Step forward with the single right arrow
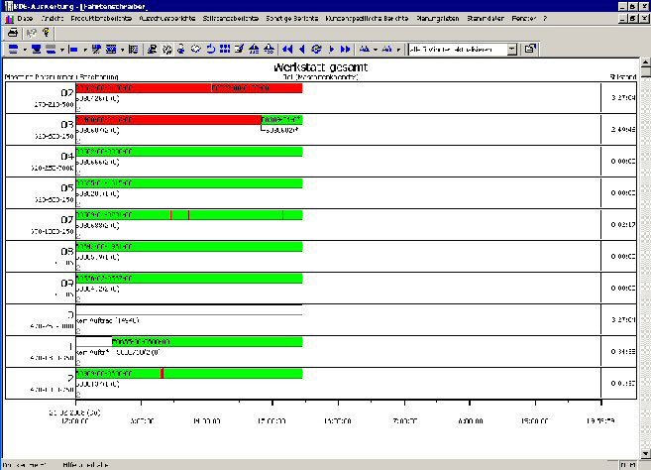The height and width of the screenshot is (470, 651). point(331,50)
